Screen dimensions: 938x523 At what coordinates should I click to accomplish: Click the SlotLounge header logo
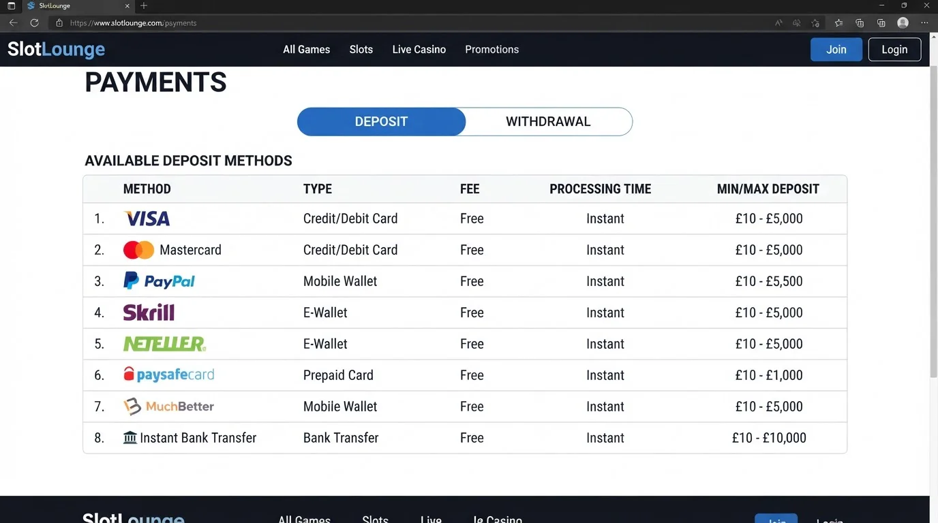click(56, 49)
